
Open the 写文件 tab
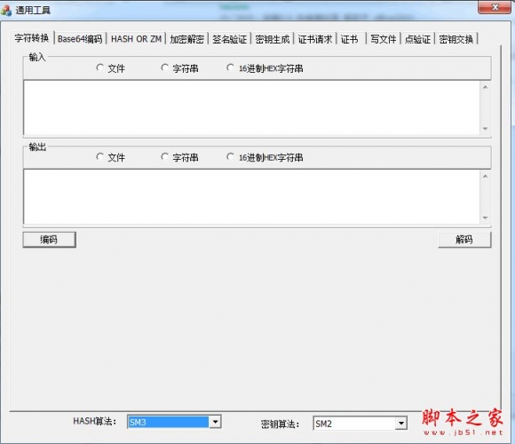384,39
